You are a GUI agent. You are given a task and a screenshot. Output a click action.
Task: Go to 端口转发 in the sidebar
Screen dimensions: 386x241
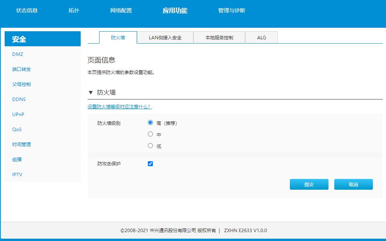21,69
